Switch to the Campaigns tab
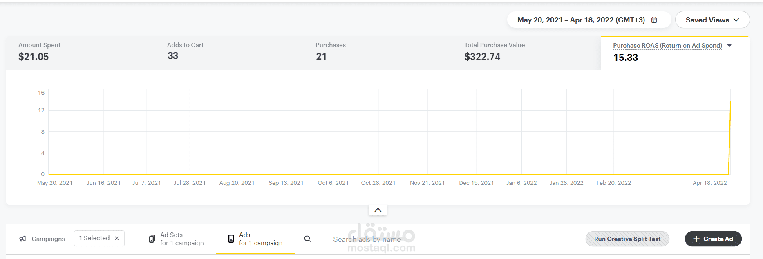This screenshot has width=763, height=259. [x=48, y=239]
